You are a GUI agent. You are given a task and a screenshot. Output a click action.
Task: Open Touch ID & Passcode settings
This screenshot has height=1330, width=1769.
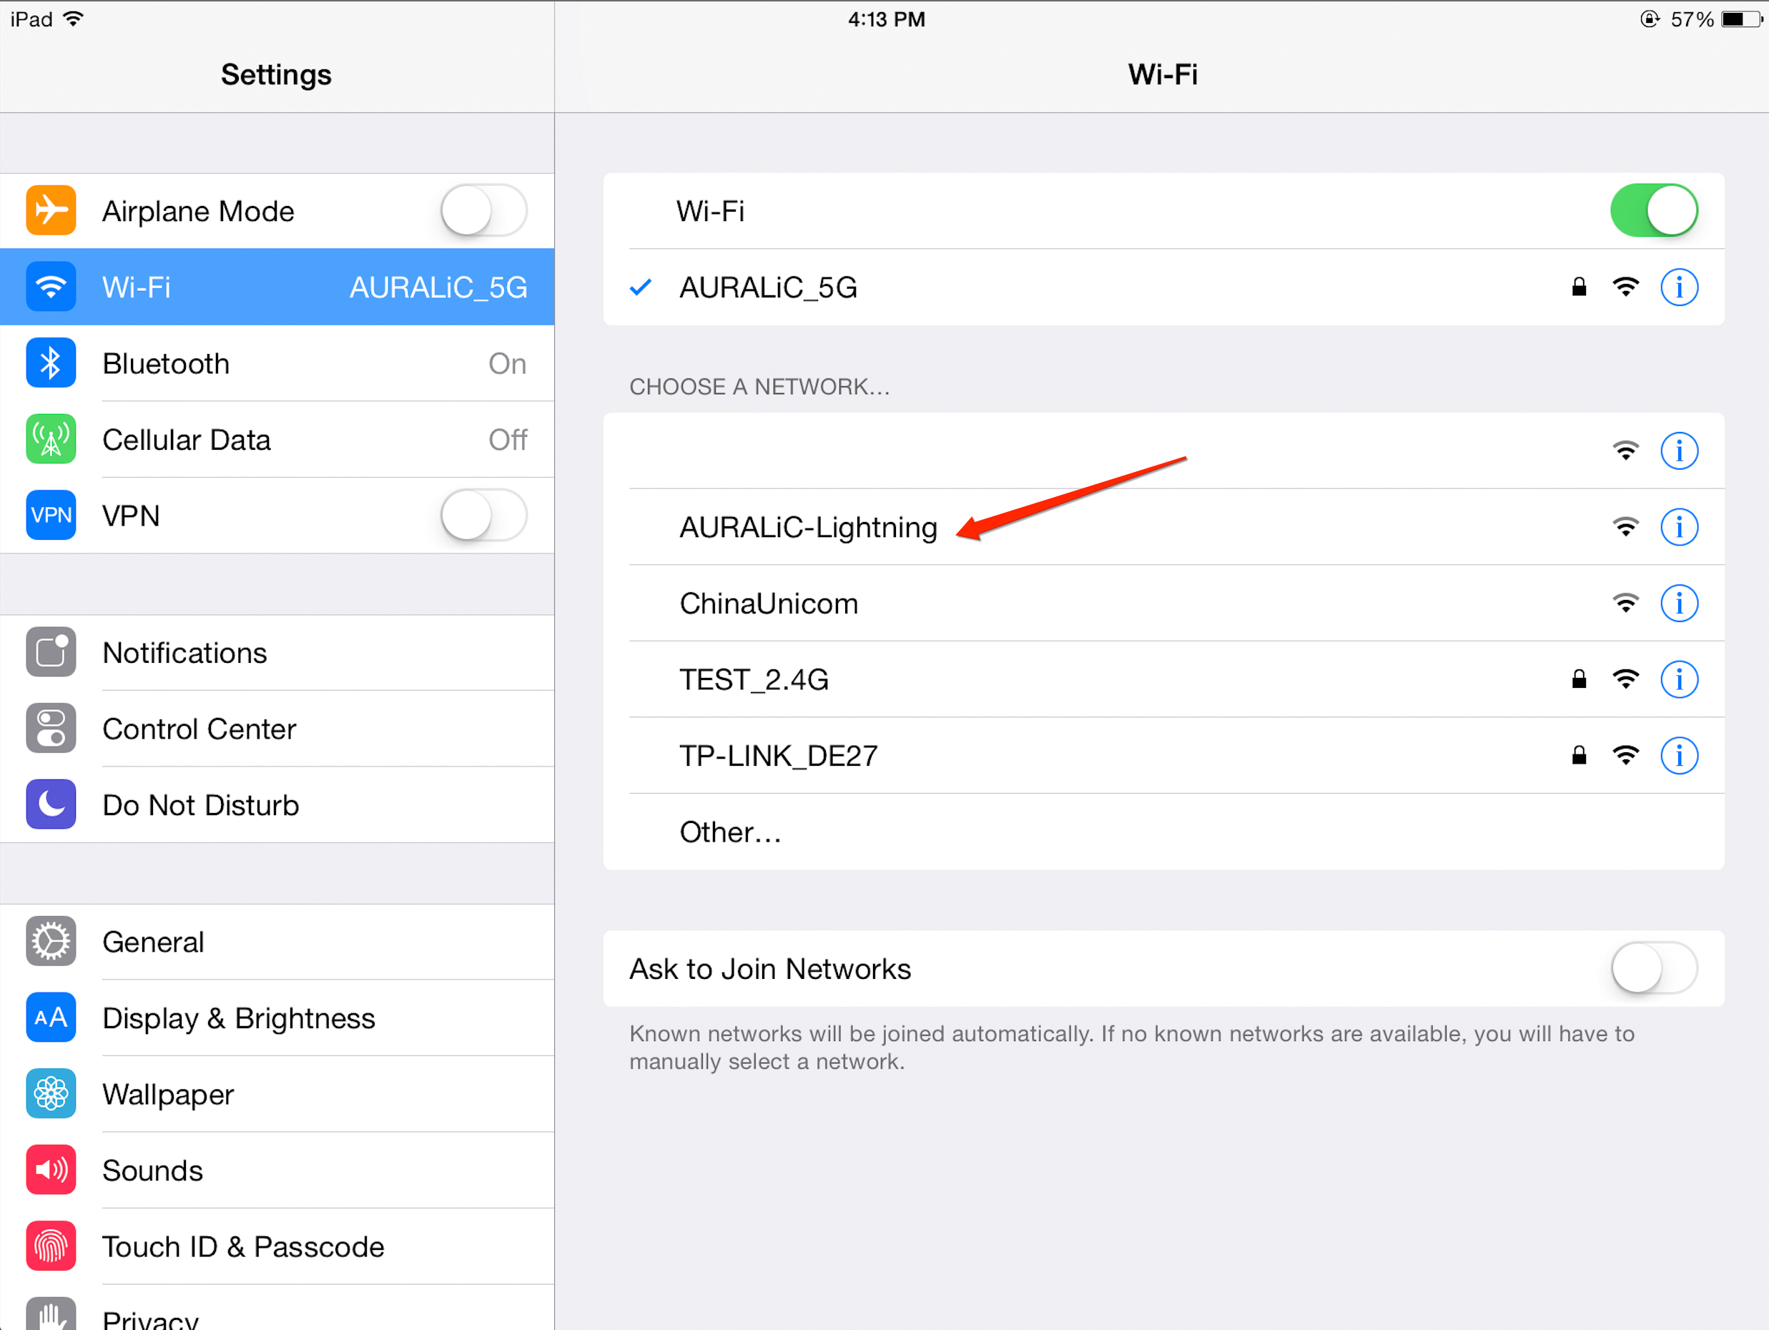(x=277, y=1246)
